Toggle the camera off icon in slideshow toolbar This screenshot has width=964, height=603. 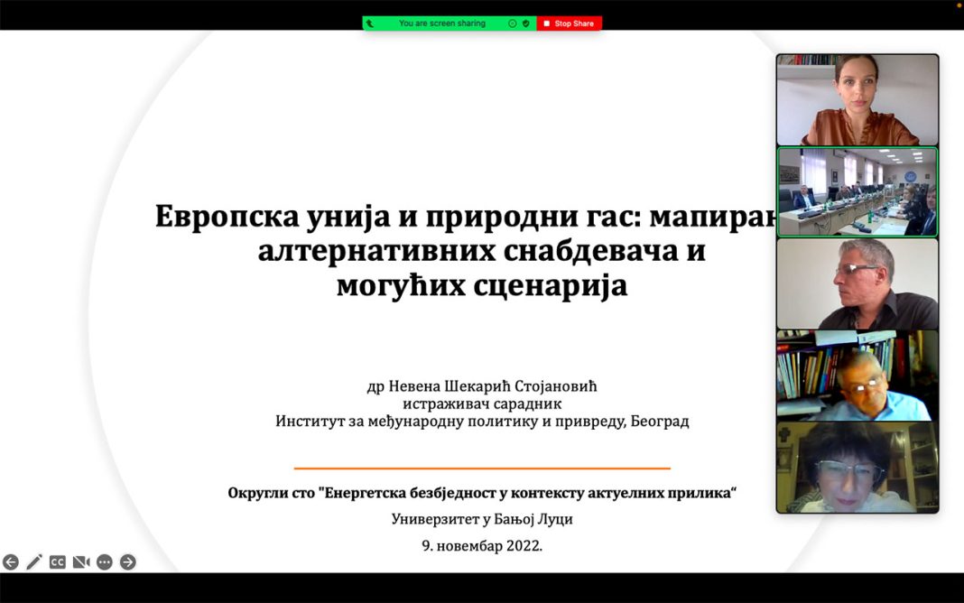(81, 561)
